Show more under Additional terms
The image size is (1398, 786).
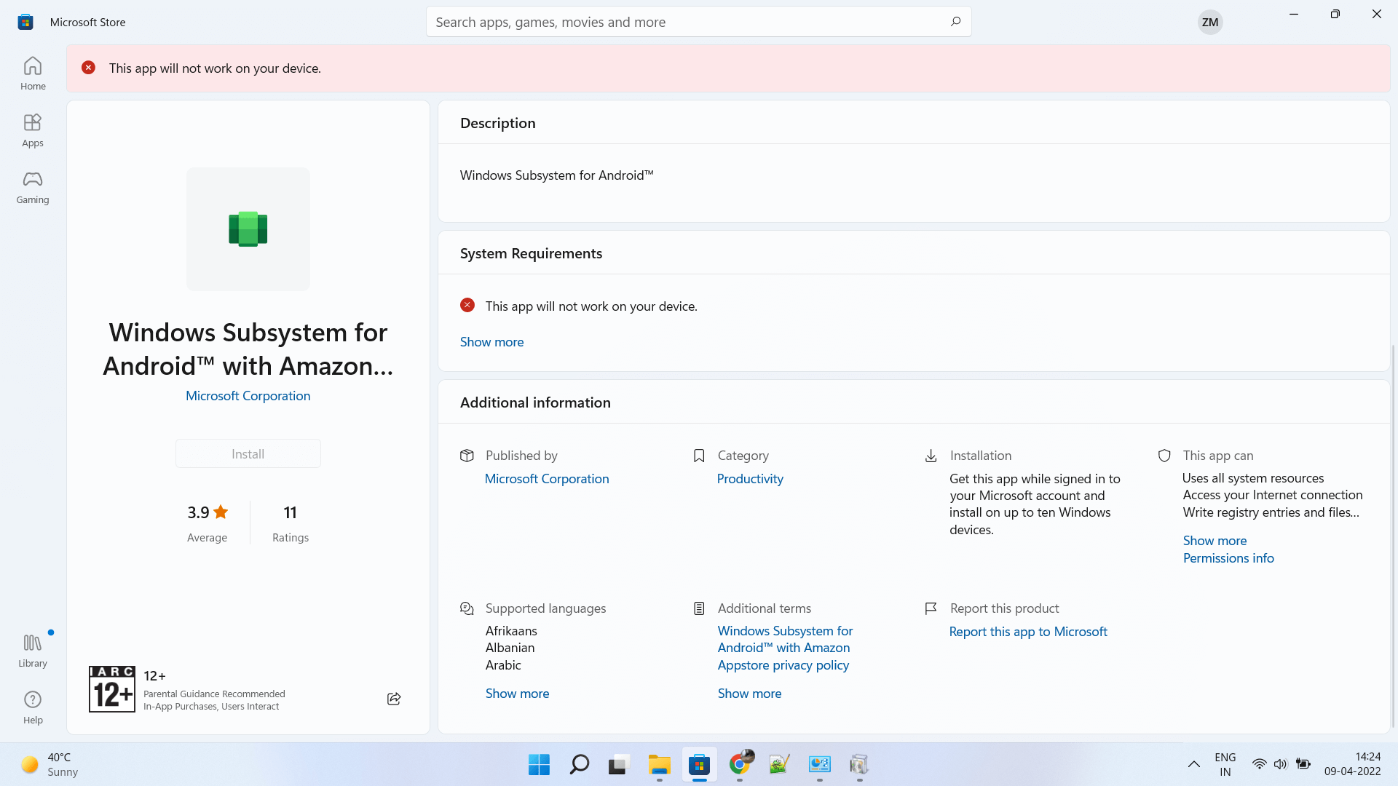pos(749,693)
